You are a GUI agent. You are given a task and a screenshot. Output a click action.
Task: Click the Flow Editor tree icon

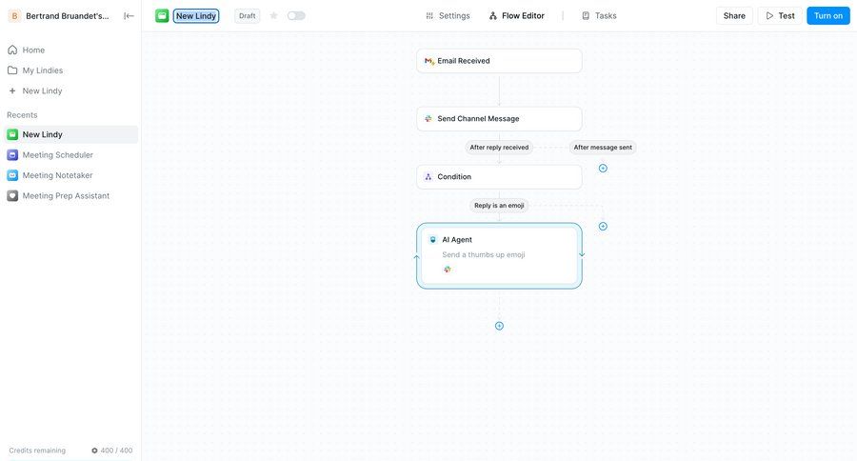click(493, 16)
